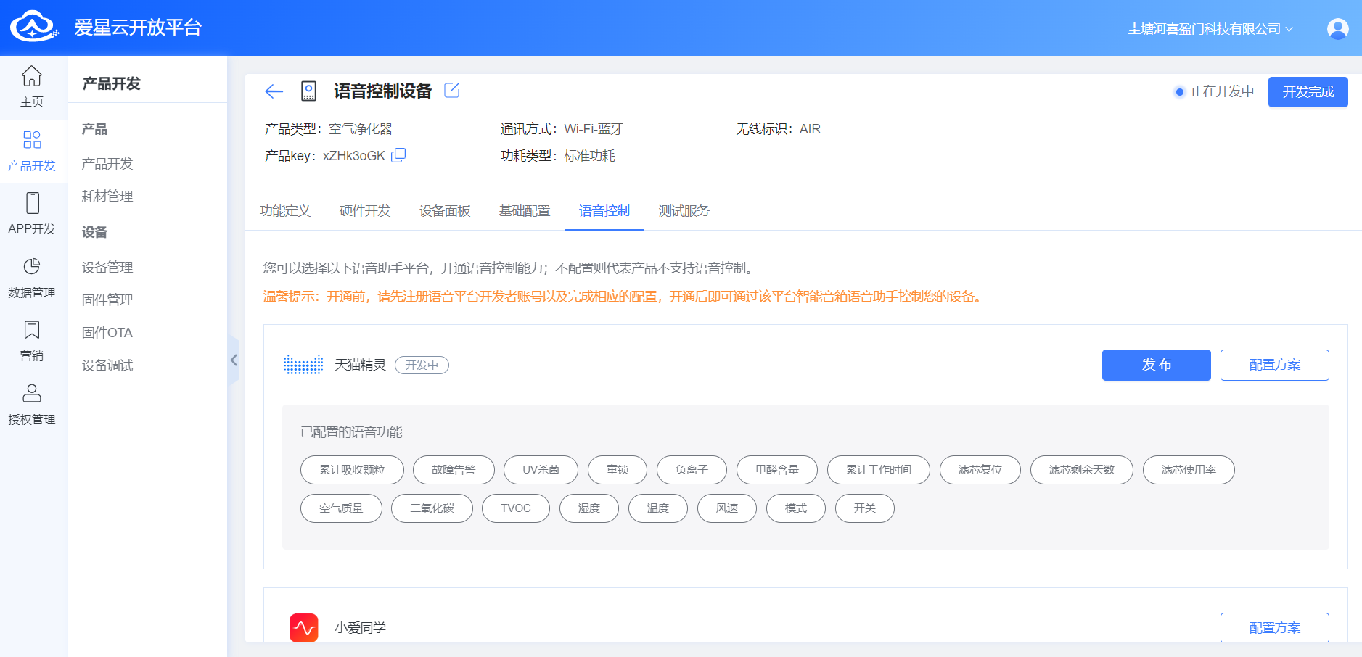Click the 已配置的语音功能 heading
1362x657 pixels.
(351, 432)
